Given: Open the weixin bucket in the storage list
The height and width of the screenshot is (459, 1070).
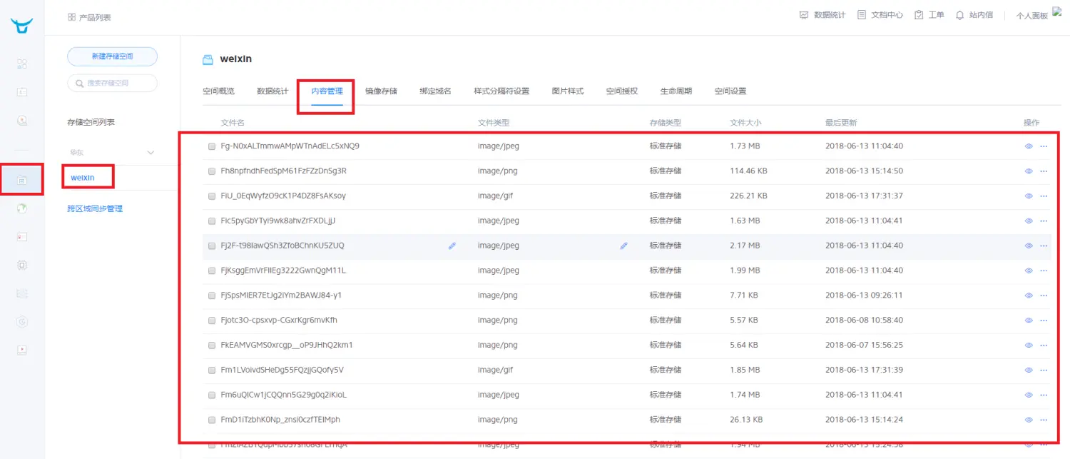Looking at the screenshot, I should click(83, 177).
